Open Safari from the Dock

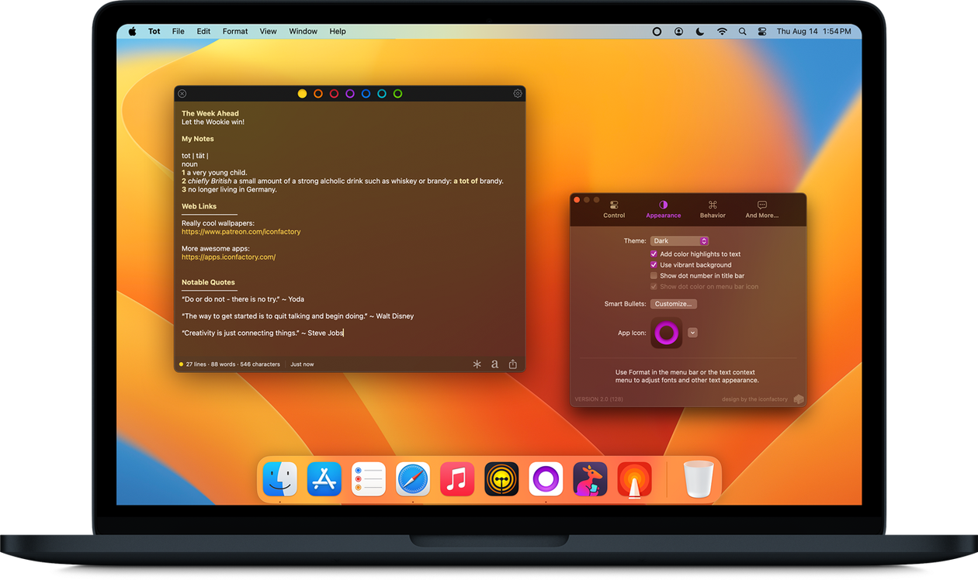tap(413, 479)
